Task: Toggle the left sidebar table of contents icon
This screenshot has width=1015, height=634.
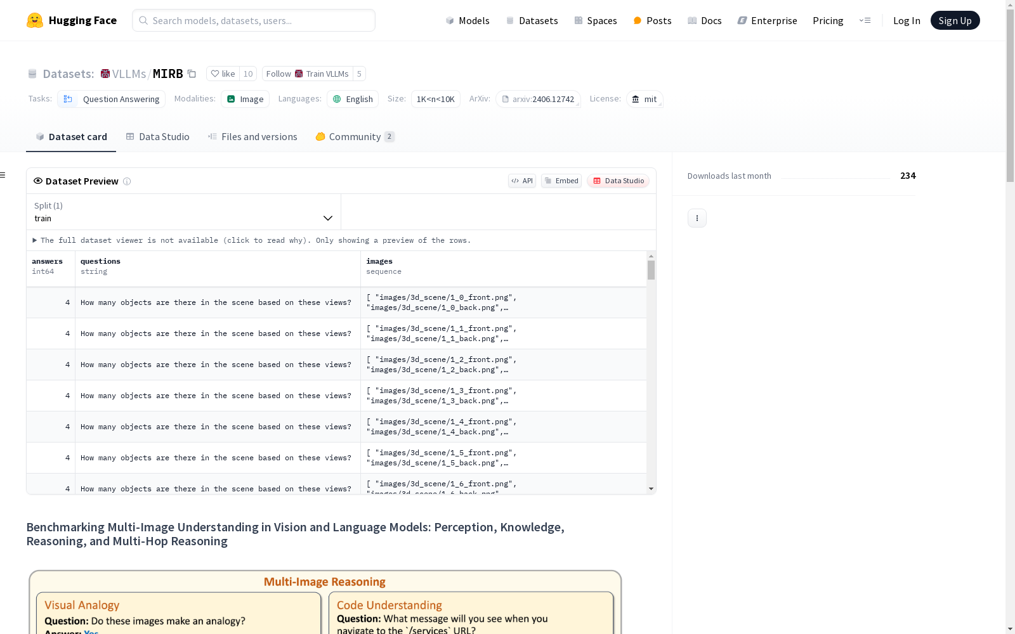Action: coord(3,175)
